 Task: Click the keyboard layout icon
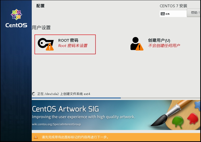click(x=163, y=14)
